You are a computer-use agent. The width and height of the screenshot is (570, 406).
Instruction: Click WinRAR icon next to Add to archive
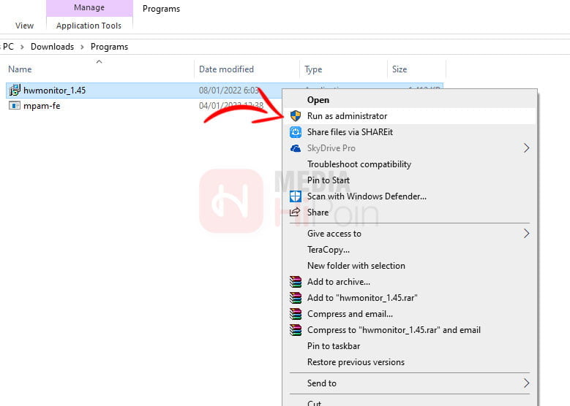(x=296, y=282)
